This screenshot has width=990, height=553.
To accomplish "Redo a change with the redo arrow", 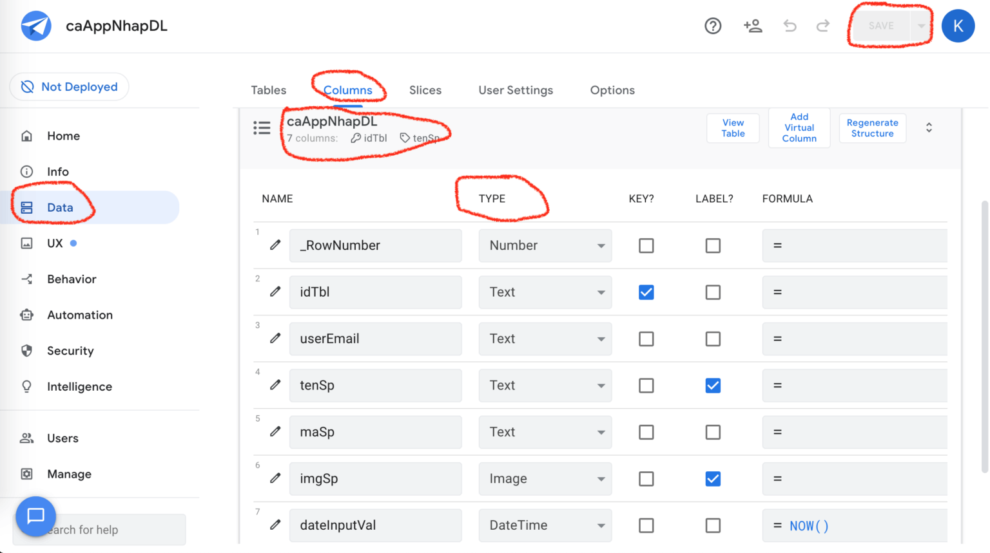I will pyautogui.click(x=823, y=26).
